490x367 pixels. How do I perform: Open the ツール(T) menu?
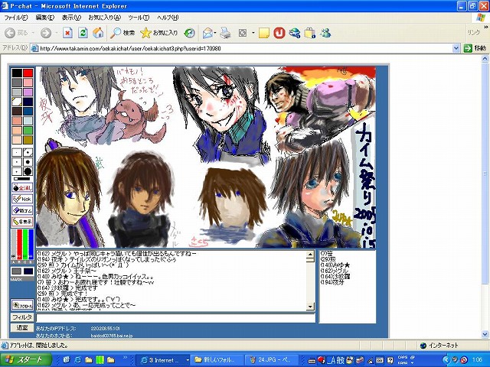(x=139, y=18)
